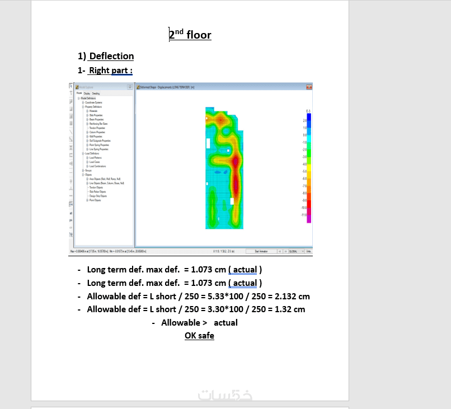Select Point Spring Properties item
This screenshot has width=451, height=409.
coord(99,145)
